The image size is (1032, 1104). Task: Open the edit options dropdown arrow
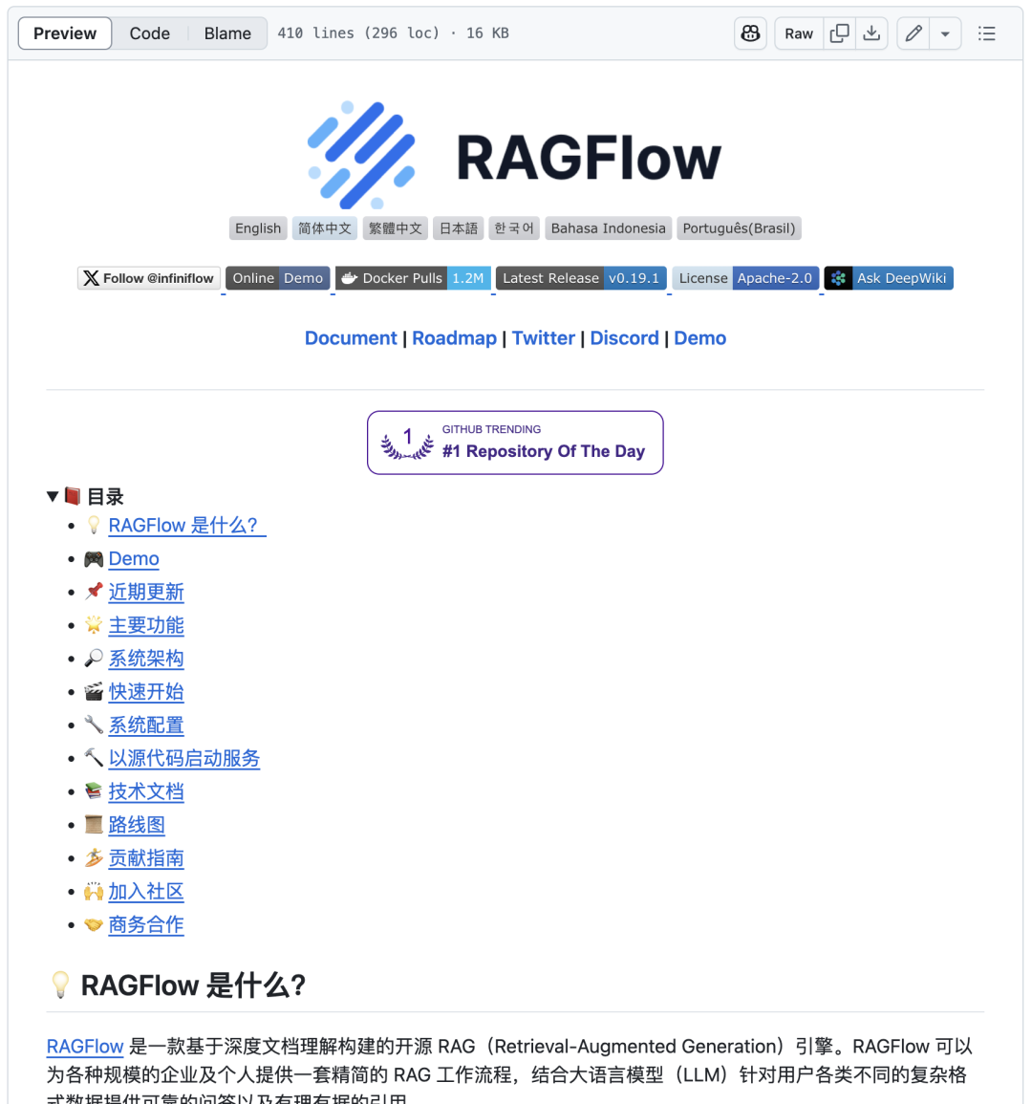[x=945, y=32]
